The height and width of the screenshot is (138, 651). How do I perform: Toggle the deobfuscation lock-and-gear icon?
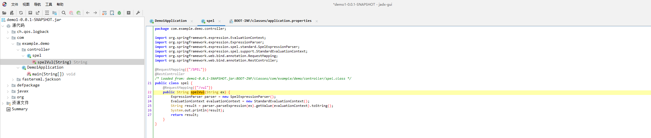pyautogui.click(x=105, y=13)
